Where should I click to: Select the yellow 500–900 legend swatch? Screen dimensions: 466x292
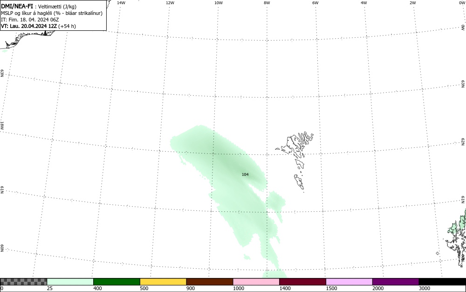coord(163,282)
